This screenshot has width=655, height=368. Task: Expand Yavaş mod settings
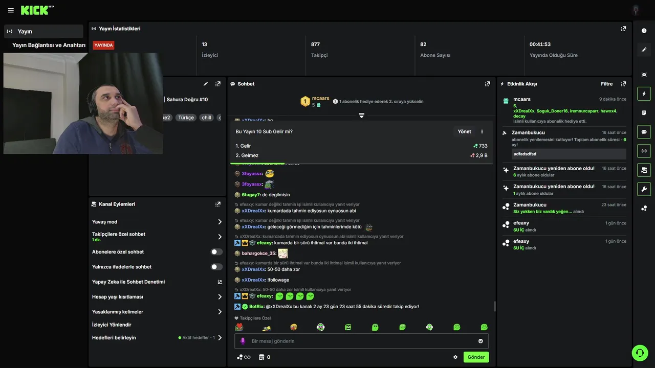tap(220, 222)
